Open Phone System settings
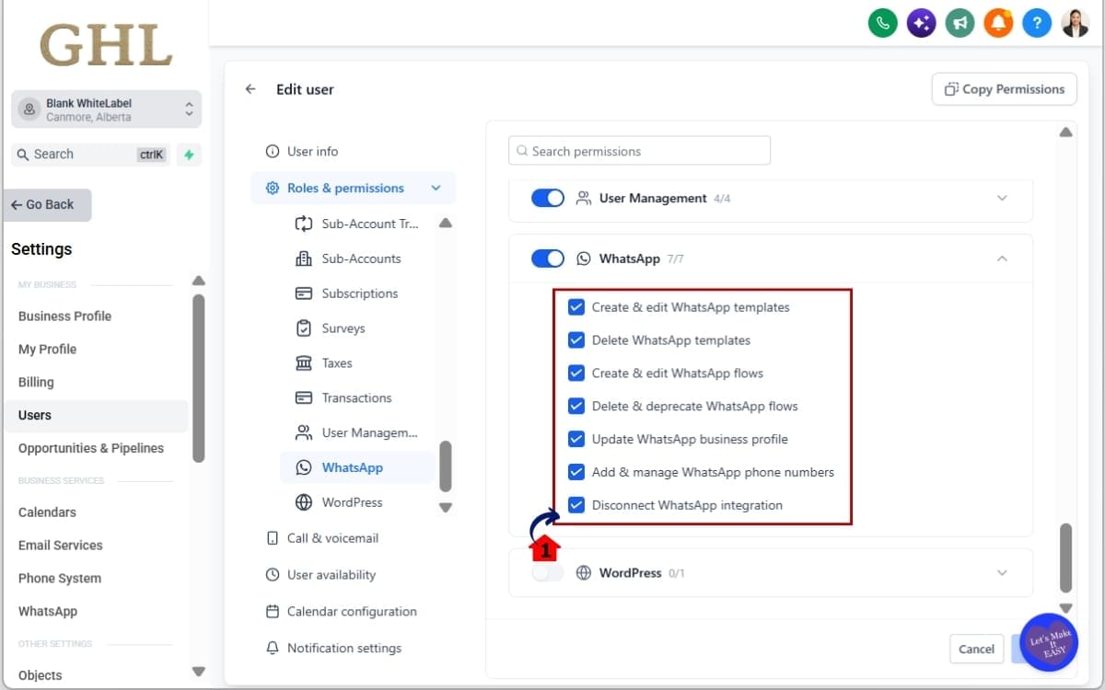 [x=60, y=578]
